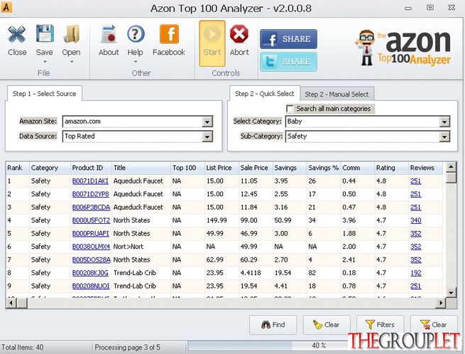Click the horizontal scrollbar right arrow
The height and width of the screenshot is (354, 465).
[x=441, y=304]
